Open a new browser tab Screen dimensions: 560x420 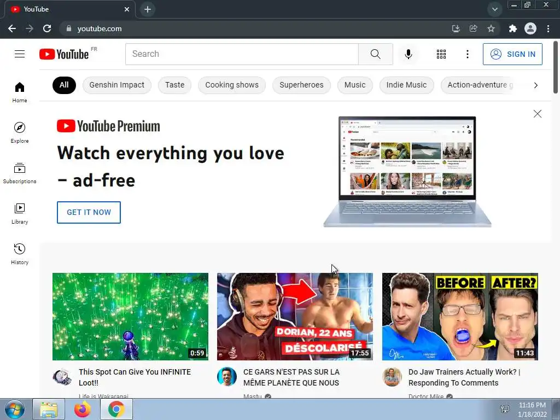click(148, 9)
